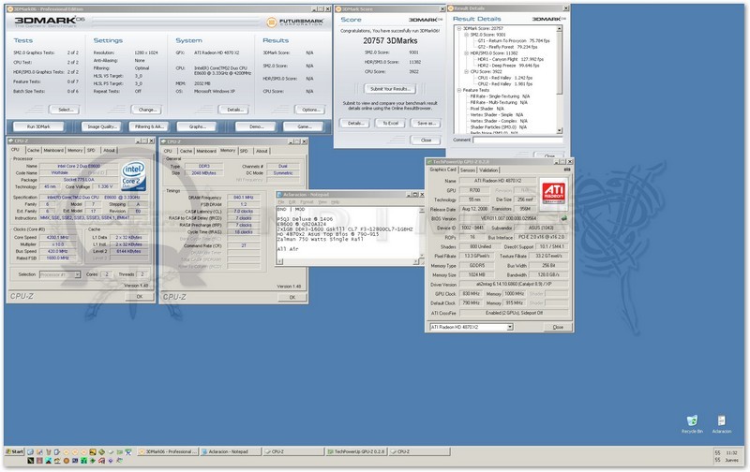
Task: Open the GPU selection dropdown in GPU-Z
Action: [x=510, y=327]
